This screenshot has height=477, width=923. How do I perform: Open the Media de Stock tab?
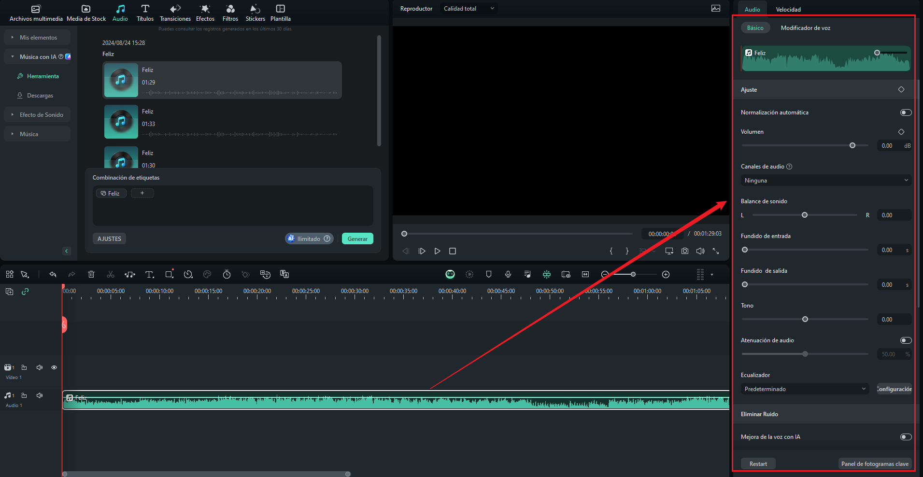pos(86,13)
